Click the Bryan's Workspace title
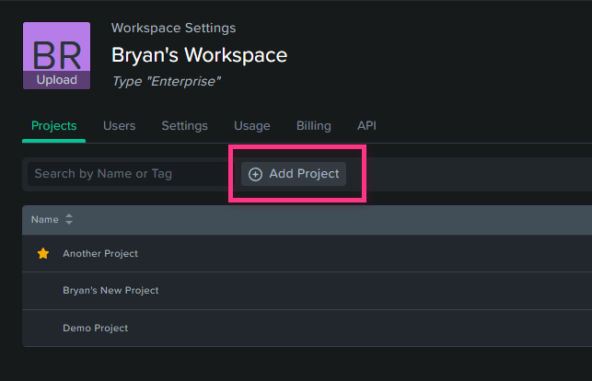Viewport: 592px width, 381px height. (x=200, y=55)
